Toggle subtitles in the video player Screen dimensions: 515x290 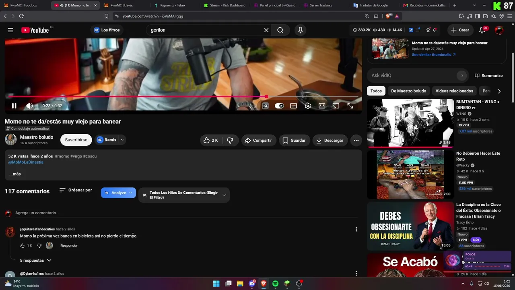[294, 106]
